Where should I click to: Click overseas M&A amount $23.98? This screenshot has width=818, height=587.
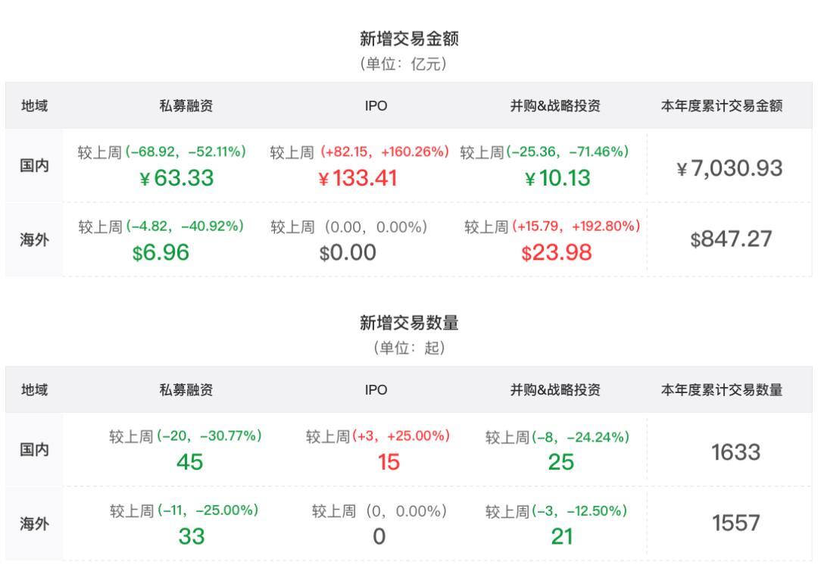(x=557, y=252)
